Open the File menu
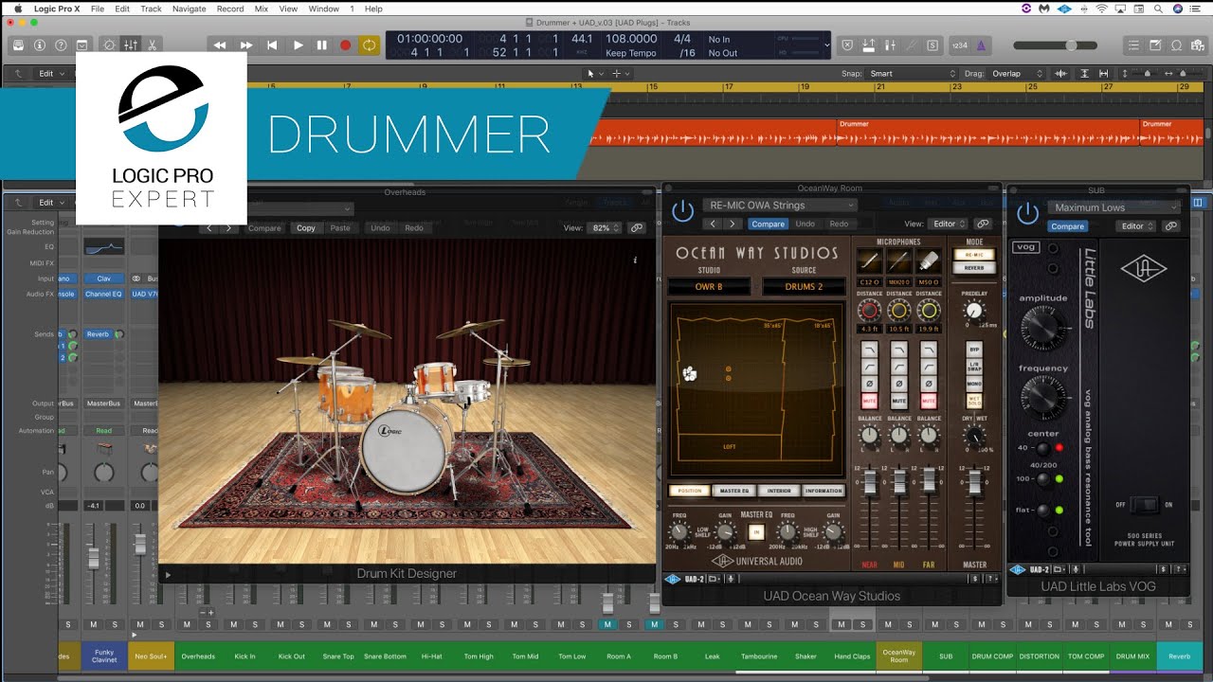The width and height of the screenshot is (1213, 682). [97, 9]
